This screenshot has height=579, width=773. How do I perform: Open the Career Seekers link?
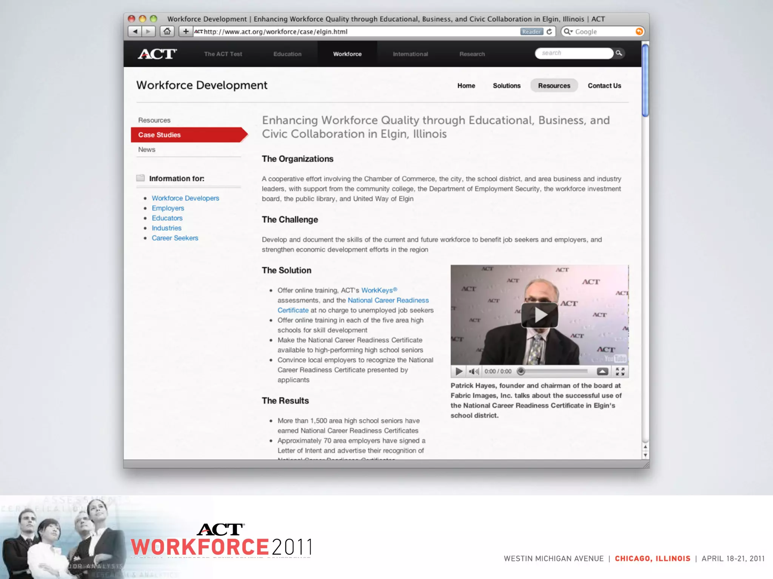(x=175, y=238)
